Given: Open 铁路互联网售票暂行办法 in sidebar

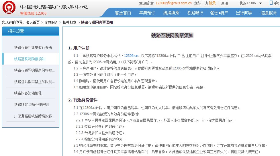Looking at the screenshot, I should [x=33, y=47].
